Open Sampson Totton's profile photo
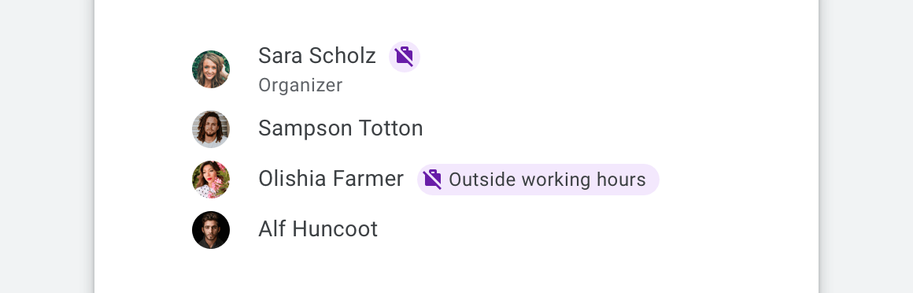Image resolution: width=913 pixels, height=293 pixels. 211,129
